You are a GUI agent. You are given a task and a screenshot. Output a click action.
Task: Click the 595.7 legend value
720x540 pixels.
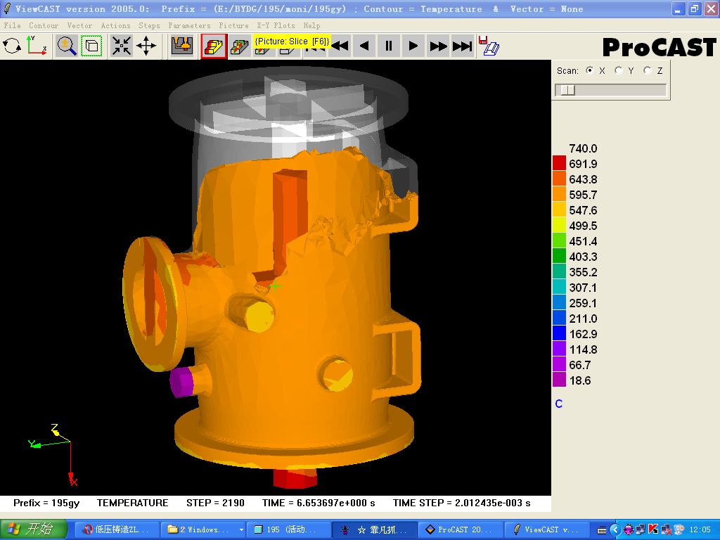[x=583, y=195]
